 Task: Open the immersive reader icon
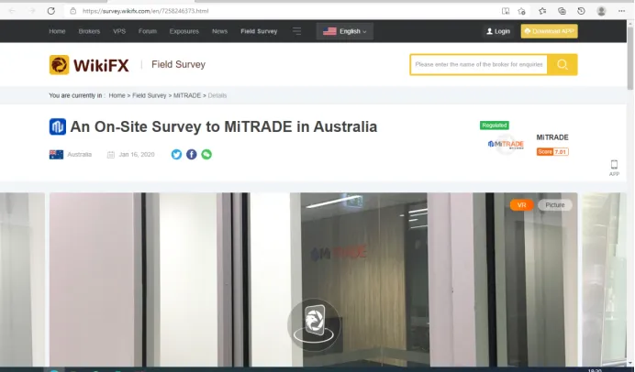click(506, 11)
